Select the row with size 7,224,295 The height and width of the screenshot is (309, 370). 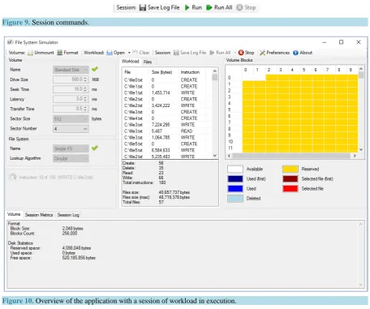point(167,125)
